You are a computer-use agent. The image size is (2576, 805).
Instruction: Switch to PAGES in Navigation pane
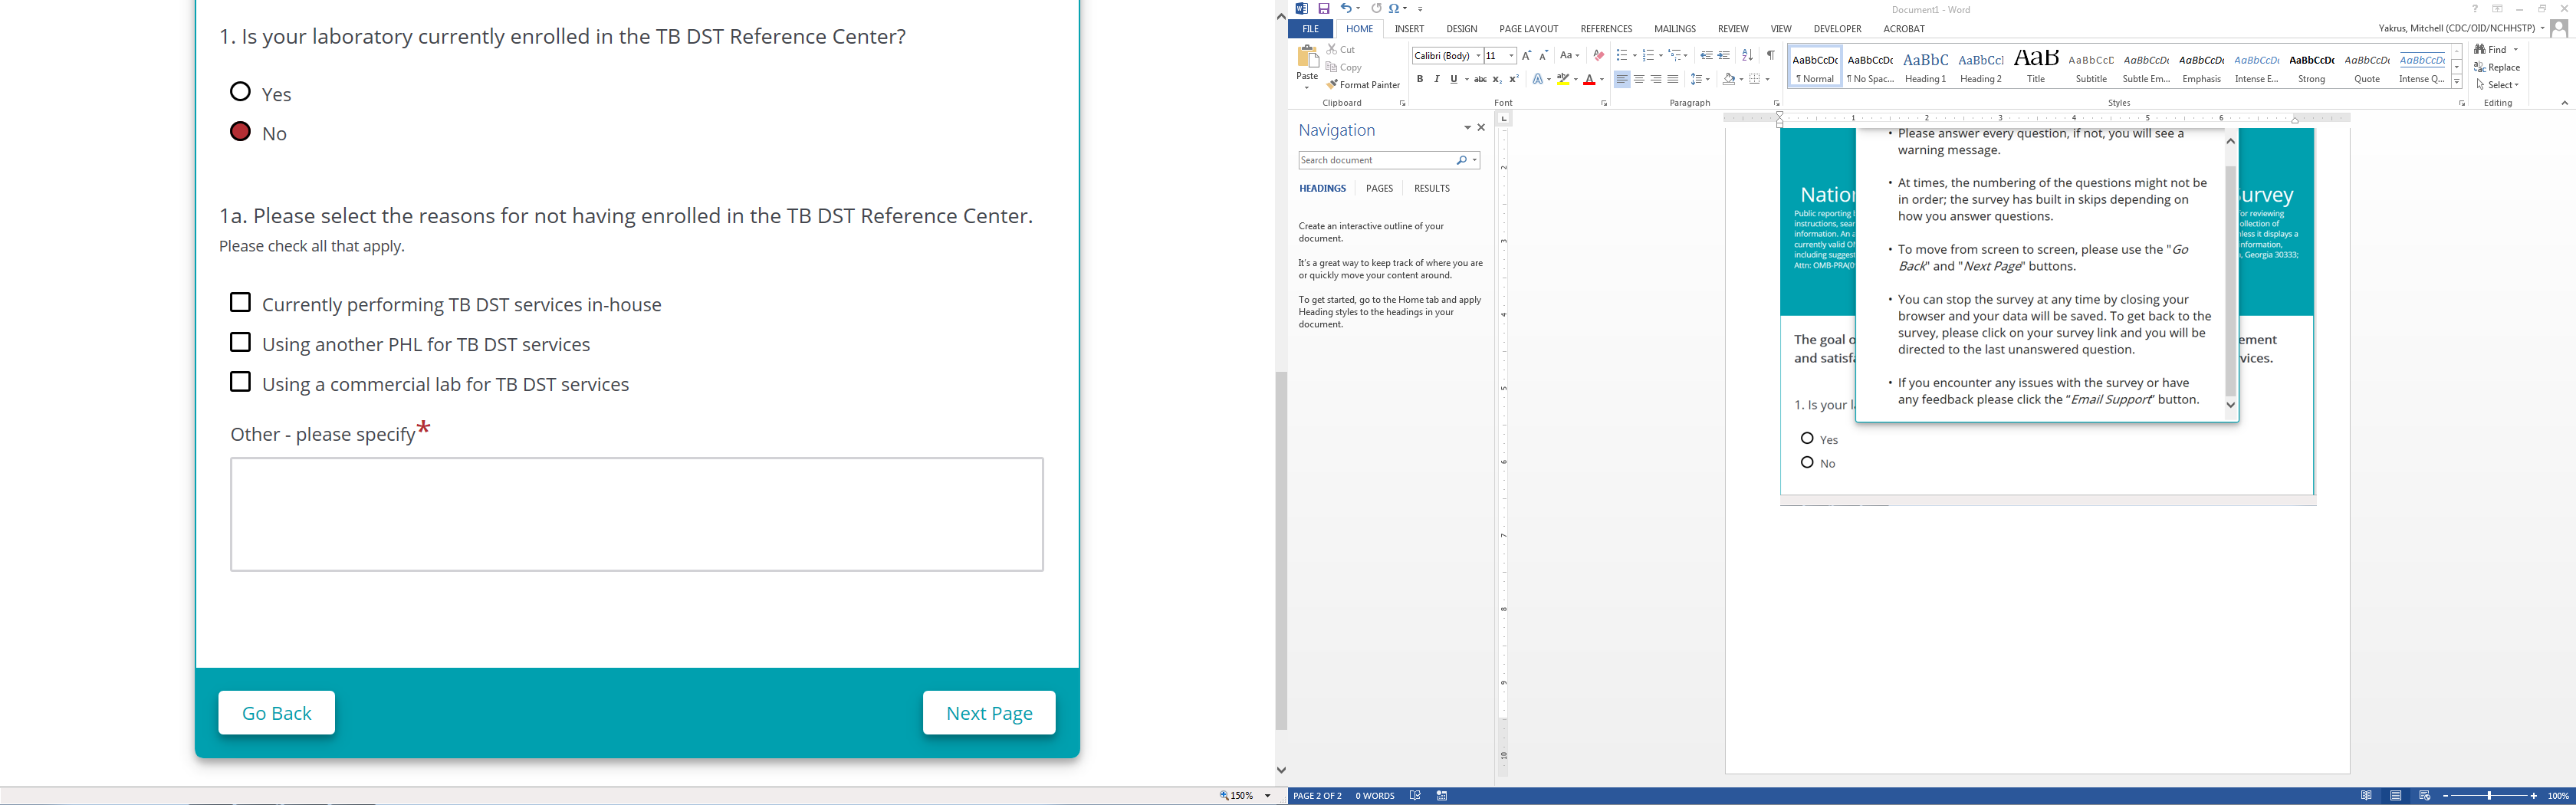coord(1380,188)
